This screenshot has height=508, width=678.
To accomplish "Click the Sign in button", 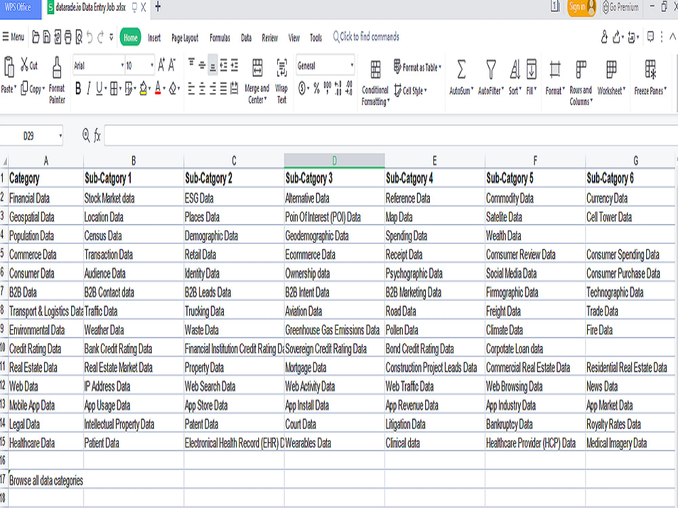I will 582,7.
